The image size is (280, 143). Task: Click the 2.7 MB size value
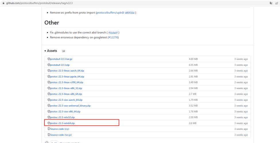tap(192, 94)
